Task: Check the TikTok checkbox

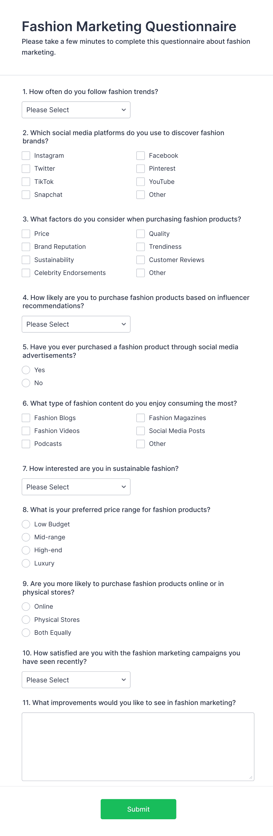Action: (x=26, y=182)
